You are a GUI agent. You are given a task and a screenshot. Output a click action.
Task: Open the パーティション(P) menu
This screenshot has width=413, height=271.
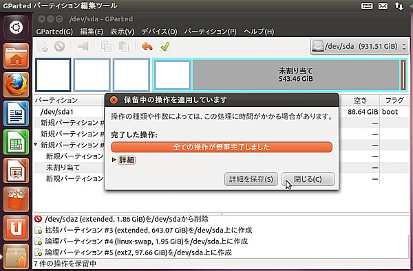point(210,32)
